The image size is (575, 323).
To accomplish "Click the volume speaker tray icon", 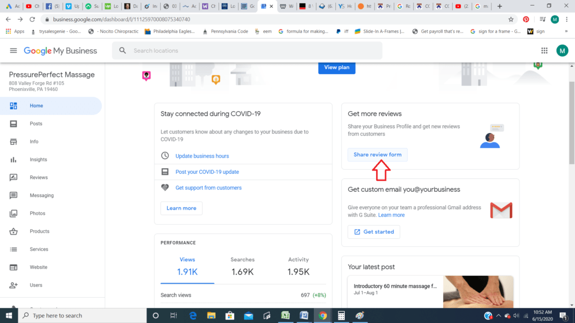I will tap(517, 315).
